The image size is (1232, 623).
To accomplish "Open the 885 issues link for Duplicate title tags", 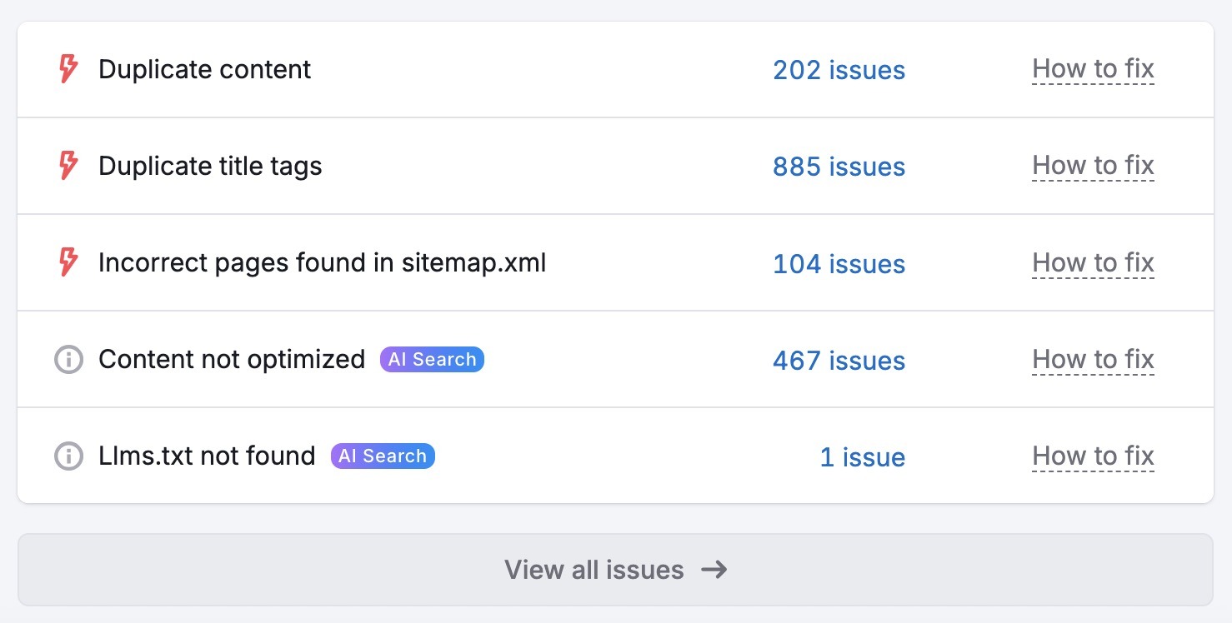I will [838, 167].
